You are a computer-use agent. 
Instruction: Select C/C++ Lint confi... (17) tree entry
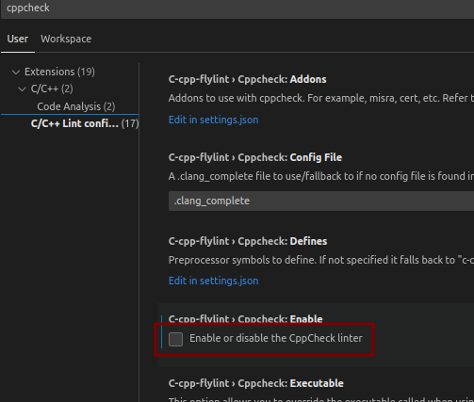click(85, 123)
